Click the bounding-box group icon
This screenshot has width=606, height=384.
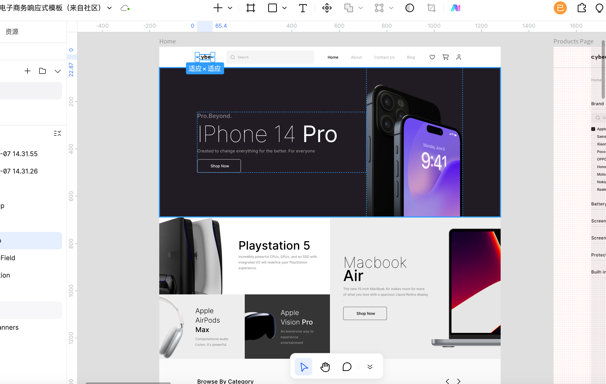pyautogui.click(x=379, y=8)
